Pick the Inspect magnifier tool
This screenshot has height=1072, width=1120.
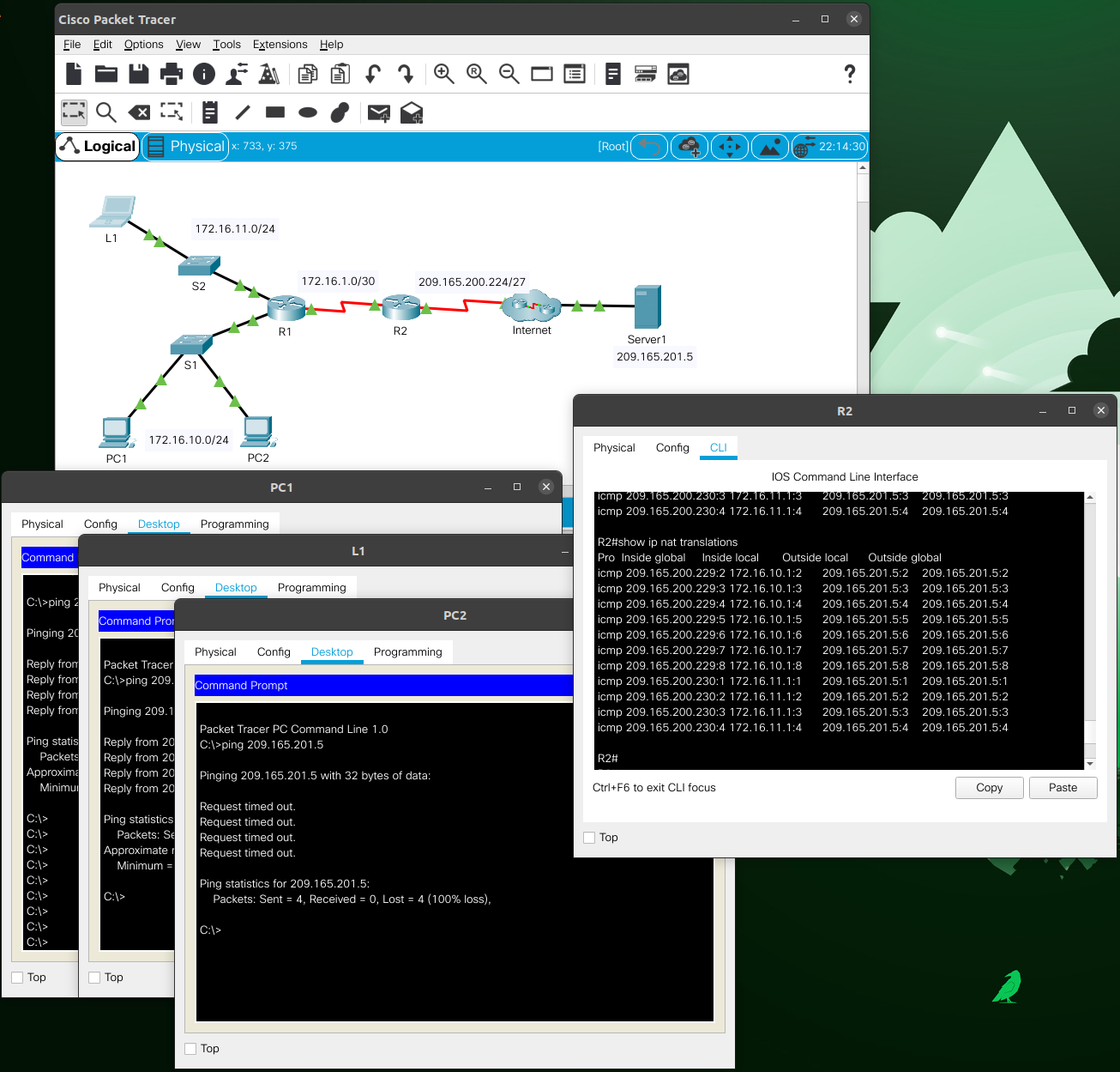coord(106,112)
